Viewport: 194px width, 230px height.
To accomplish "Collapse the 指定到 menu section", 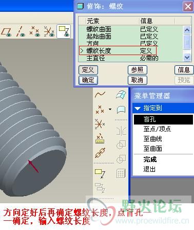I will 138,109.
